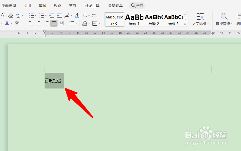
Task: Expand the phonetic guide dropdown arrow
Action: tap(23, 15)
